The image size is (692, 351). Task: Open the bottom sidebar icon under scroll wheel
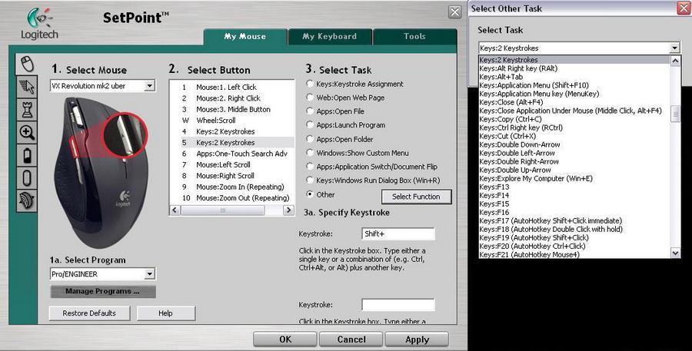pos(26,201)
